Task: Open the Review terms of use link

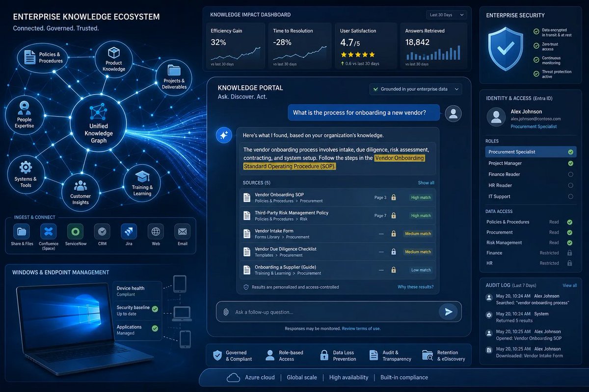Action: [x=361, y=328]
